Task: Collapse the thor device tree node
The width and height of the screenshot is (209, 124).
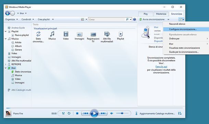Action: point(5,68)
